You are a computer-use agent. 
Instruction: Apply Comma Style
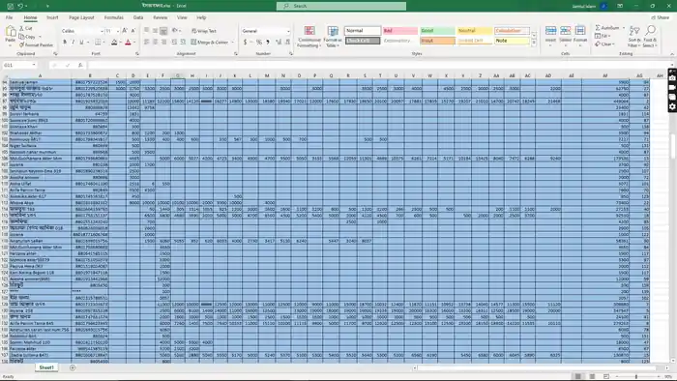(268, 43)
